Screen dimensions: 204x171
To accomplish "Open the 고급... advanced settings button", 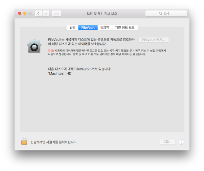I will (167, 142).
